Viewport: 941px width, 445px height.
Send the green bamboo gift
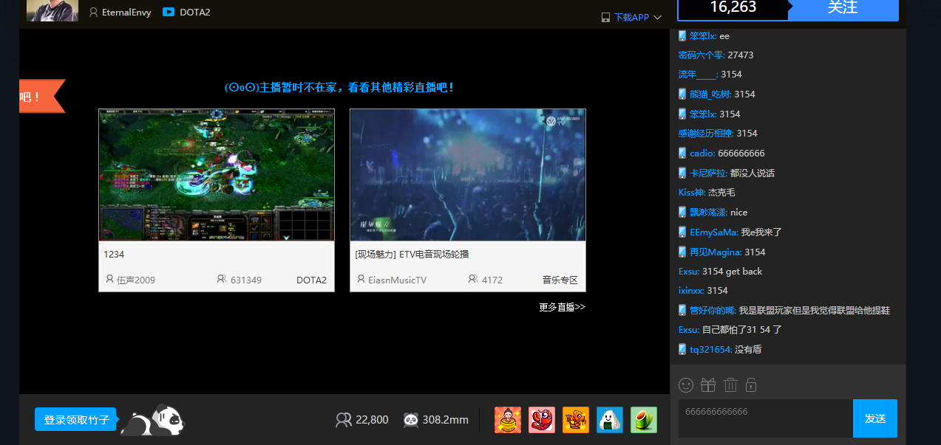(x=644, y=420)
